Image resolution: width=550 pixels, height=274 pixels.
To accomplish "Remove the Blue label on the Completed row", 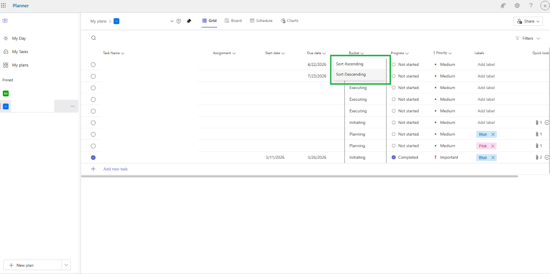I will pyautogui.click(x=493, y=158).
